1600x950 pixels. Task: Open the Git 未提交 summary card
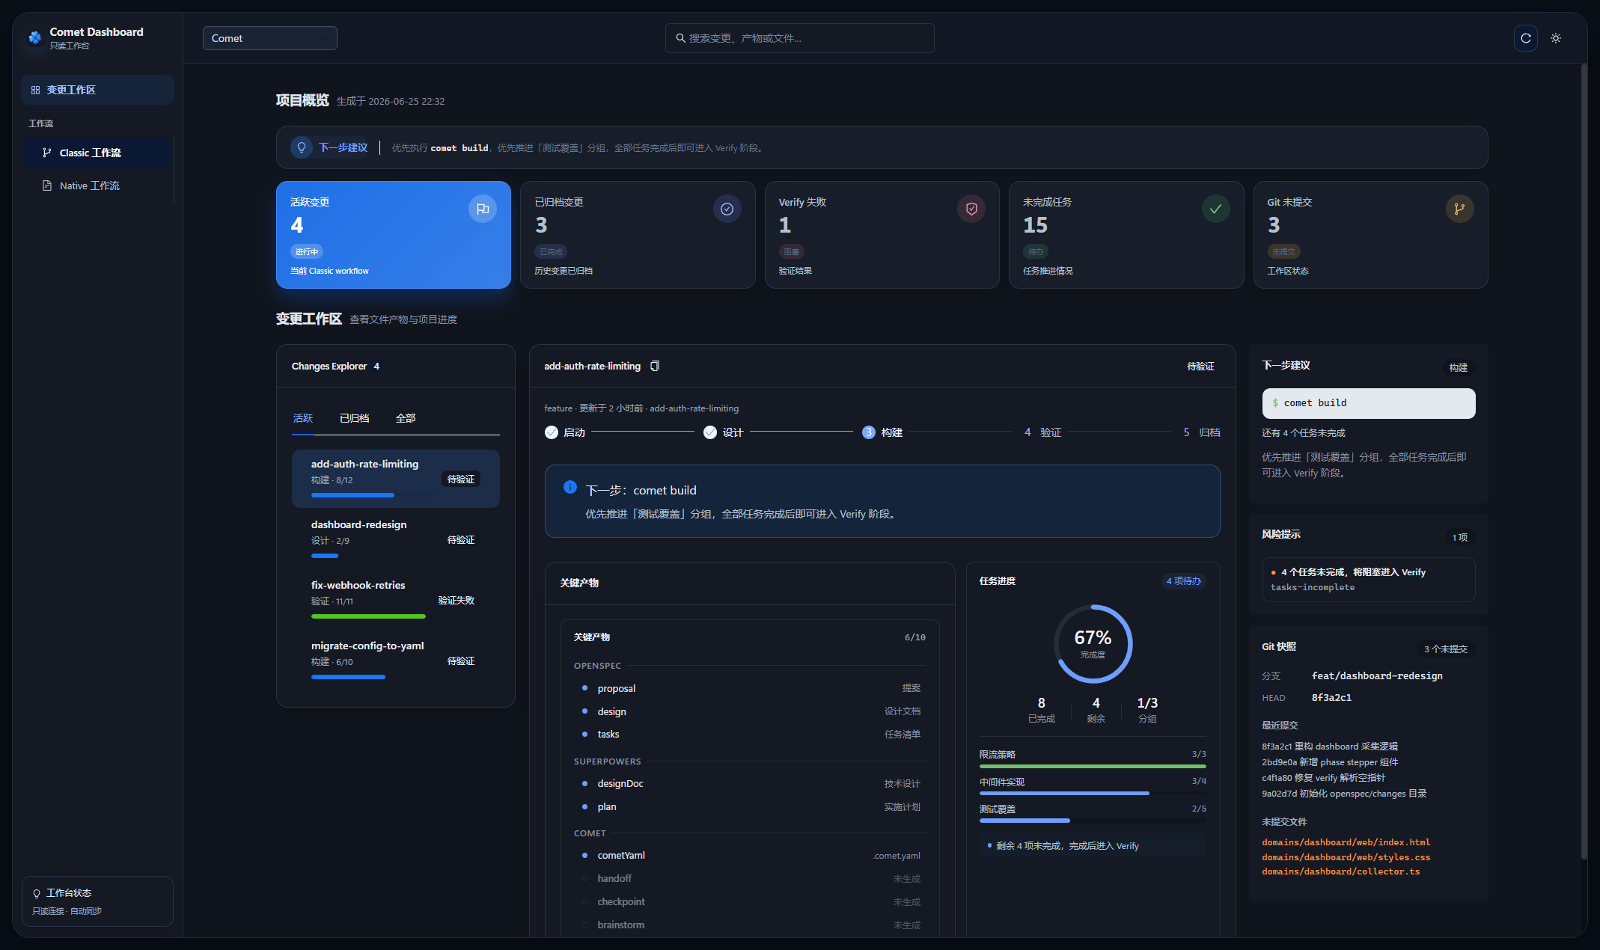[x=1370, y=235]
